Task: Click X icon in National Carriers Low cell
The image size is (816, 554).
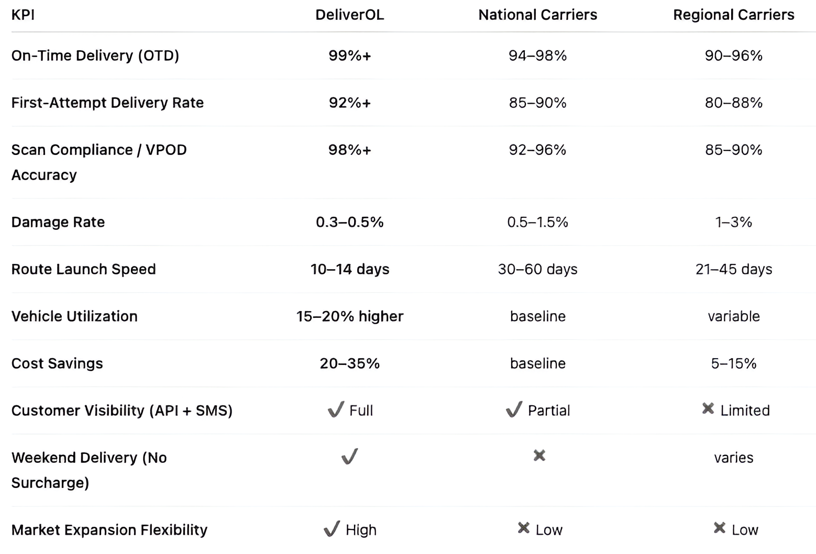Action: (x=523, y=528)
